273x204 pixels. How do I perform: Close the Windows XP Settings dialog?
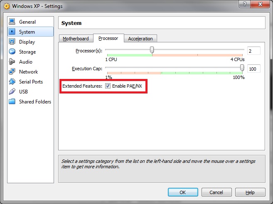pos(260,4)
